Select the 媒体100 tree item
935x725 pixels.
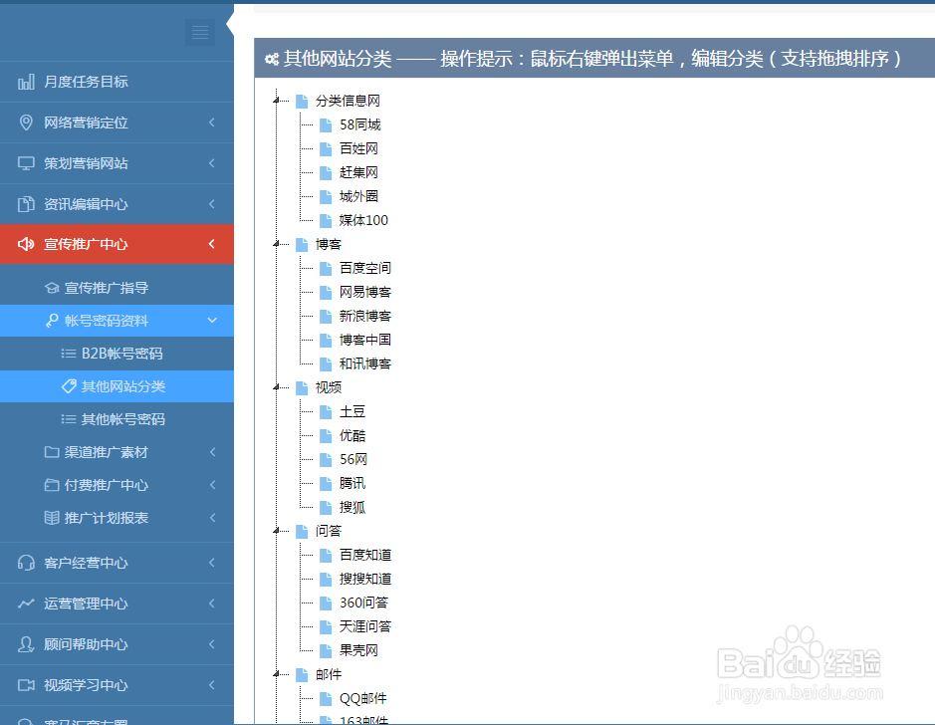[x=363, y=221]
